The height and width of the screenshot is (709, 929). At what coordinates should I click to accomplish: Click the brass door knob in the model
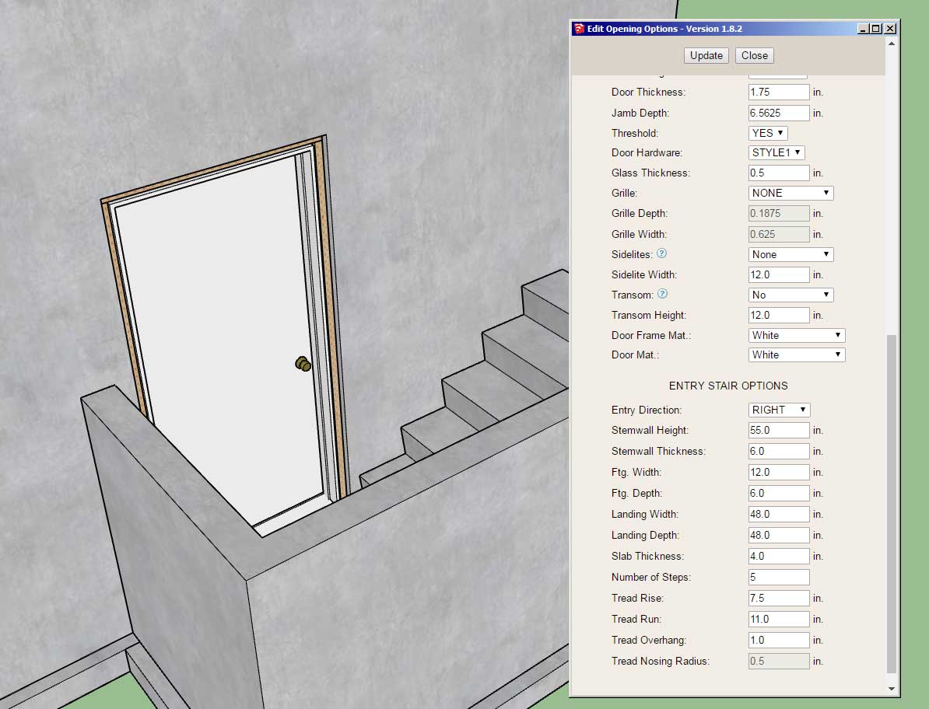point(303,364)
